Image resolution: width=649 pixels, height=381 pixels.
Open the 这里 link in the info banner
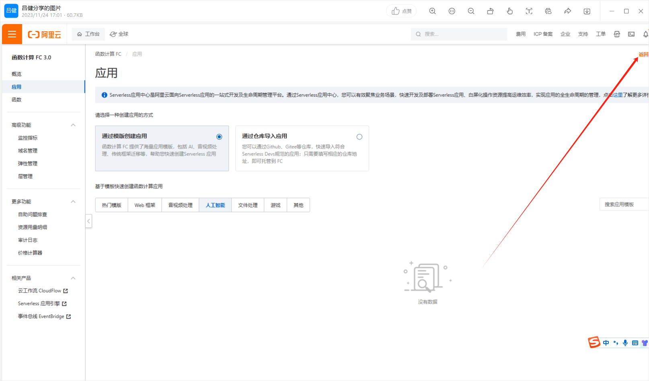coord(618,95)
